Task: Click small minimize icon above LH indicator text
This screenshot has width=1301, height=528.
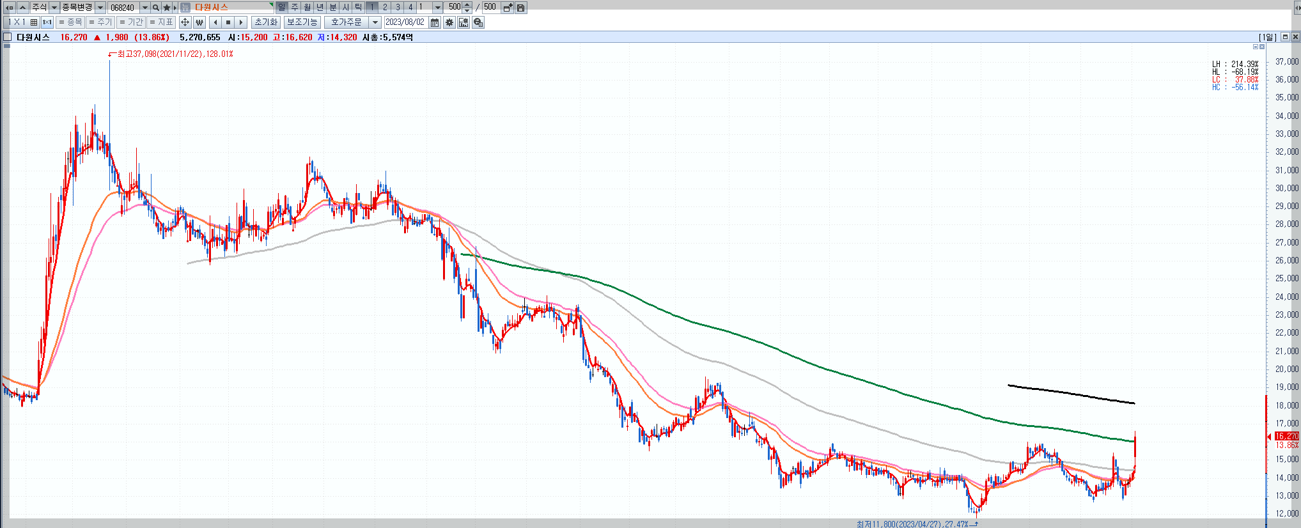Action: click(1255, 47)
